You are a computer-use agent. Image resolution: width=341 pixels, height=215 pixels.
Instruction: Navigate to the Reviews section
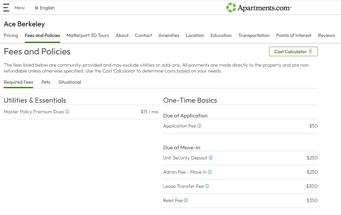tap(326, 35)
